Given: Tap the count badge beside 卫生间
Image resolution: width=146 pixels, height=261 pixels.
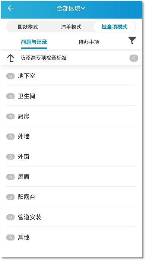Looking at the screenshot, I should pos(10,96).
